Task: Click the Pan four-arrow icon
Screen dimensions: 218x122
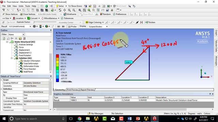Action: tap(64, 10)
